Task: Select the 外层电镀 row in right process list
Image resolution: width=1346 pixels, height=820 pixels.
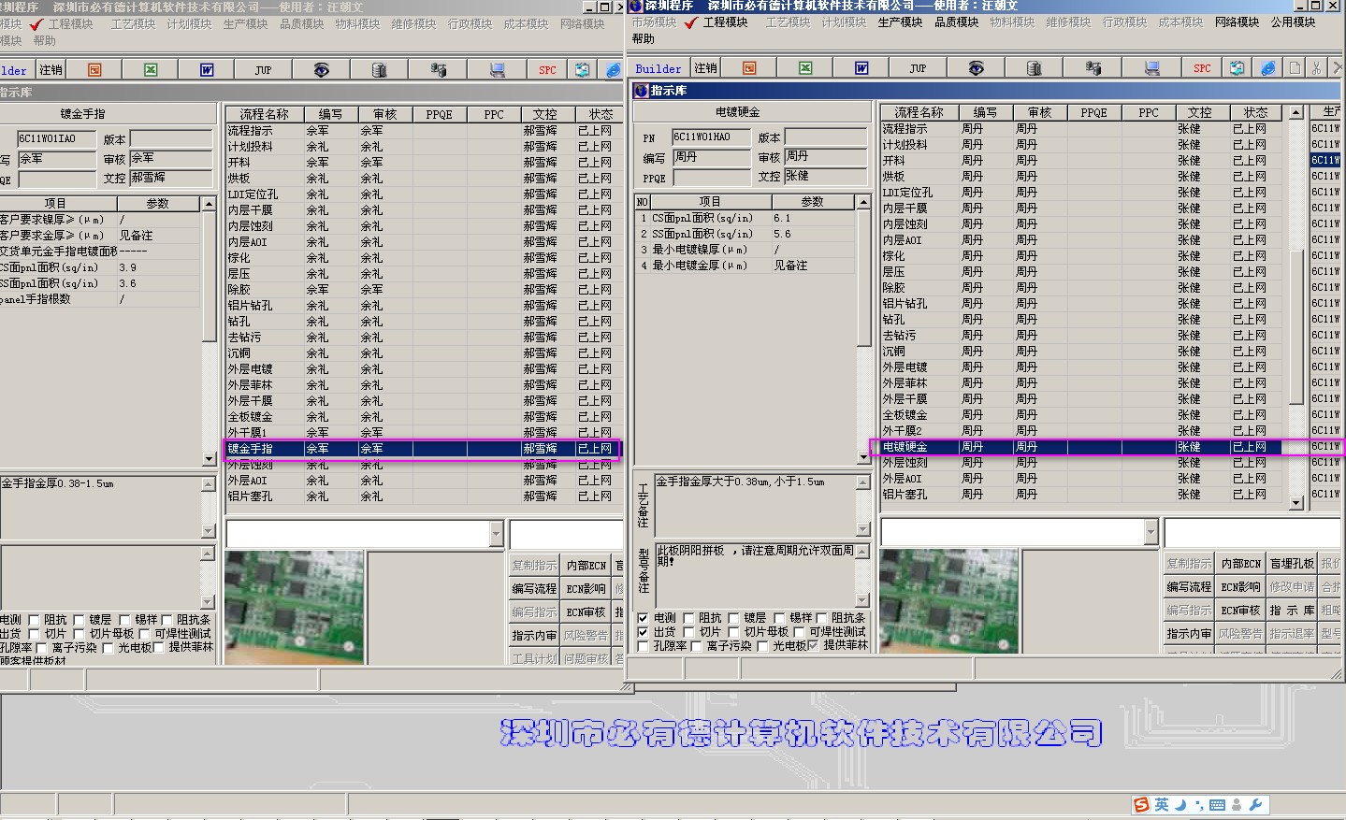Action: (x=905, y=367)
